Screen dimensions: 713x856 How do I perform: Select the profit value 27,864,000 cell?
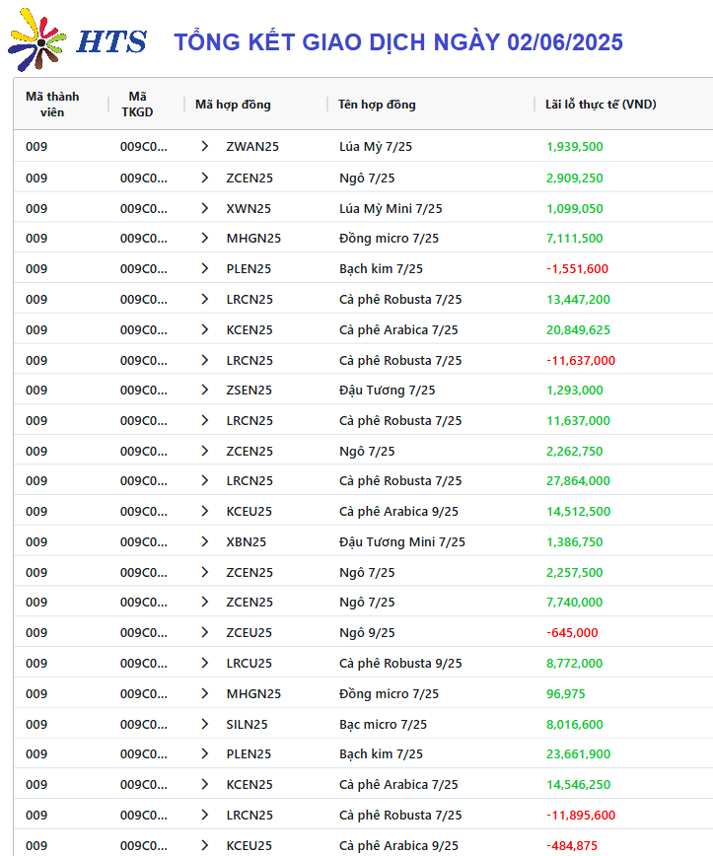click(578, 481)
